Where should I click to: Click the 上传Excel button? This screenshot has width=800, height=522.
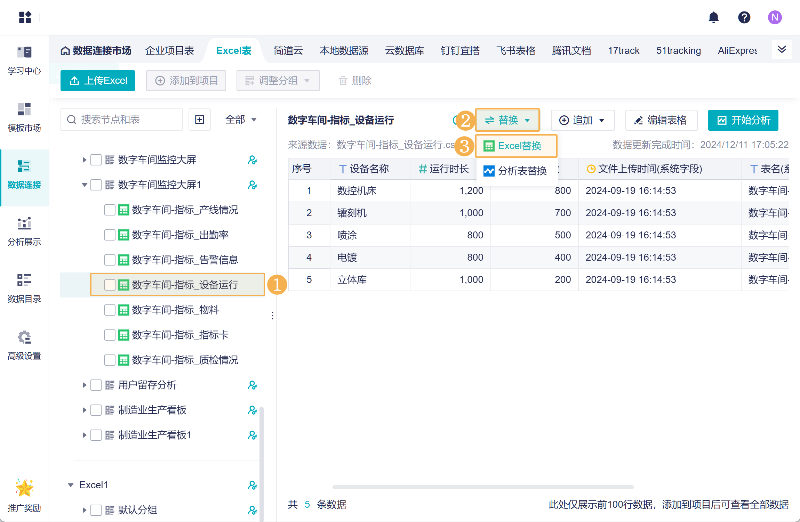[98, 81]
